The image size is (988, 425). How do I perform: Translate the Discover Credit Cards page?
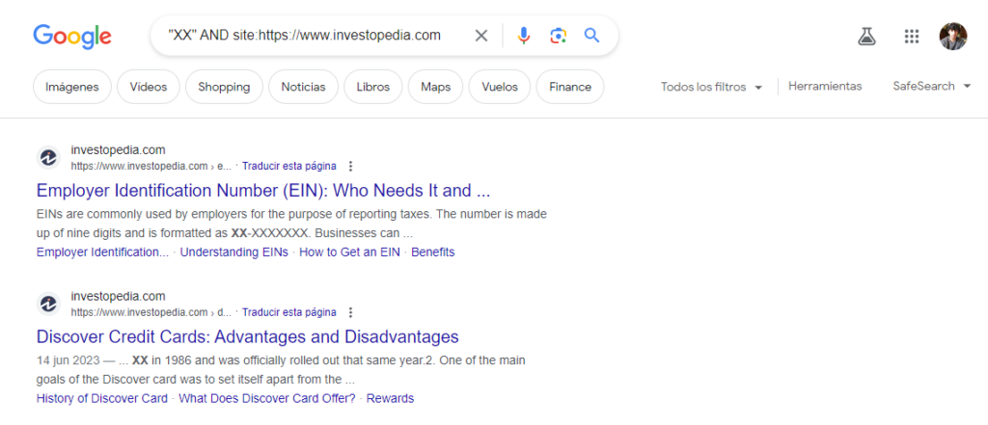click(x=289, y=312)
